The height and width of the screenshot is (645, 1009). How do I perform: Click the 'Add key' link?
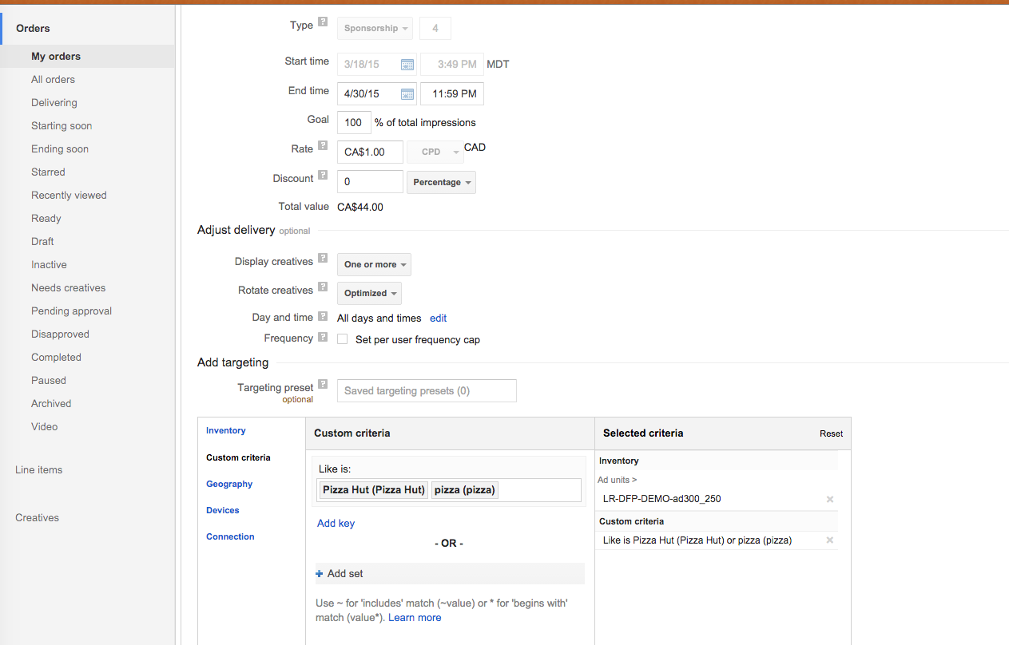(x=336, y=524)
